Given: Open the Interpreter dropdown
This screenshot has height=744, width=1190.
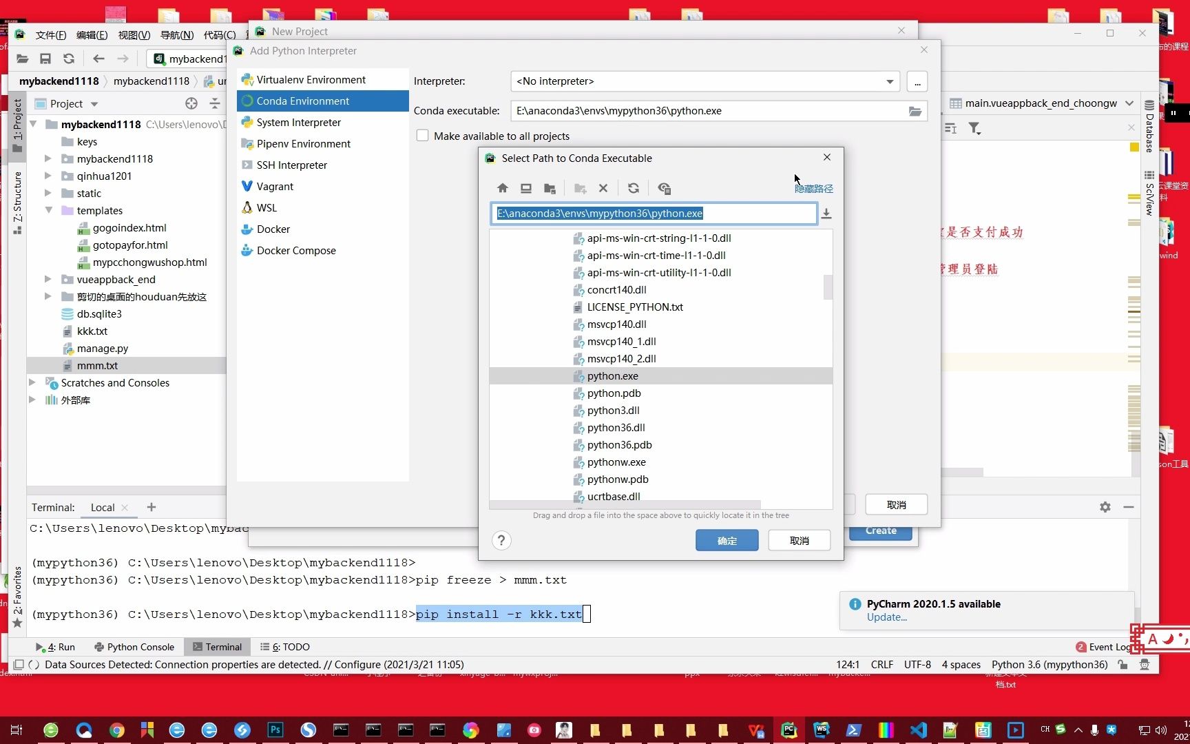Looking at the screenshot, I should [x=890, y=81].
